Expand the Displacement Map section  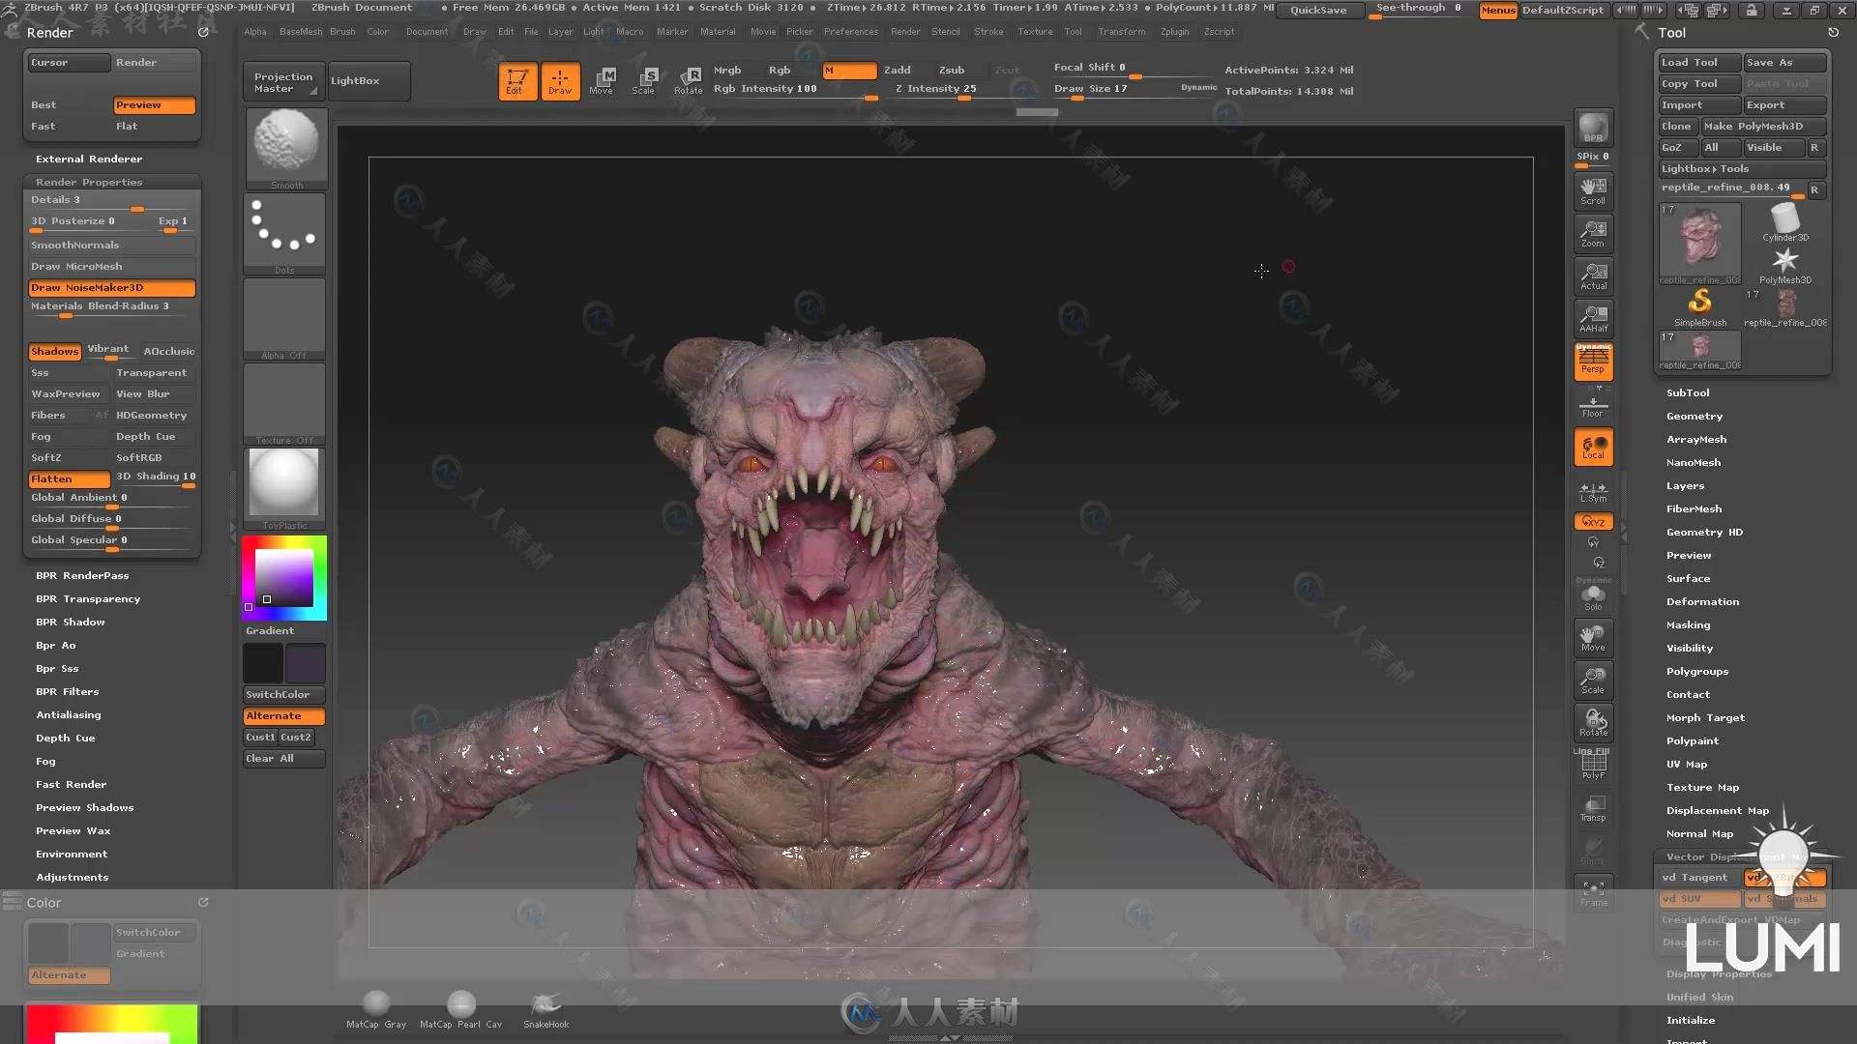pos(1718,811)
